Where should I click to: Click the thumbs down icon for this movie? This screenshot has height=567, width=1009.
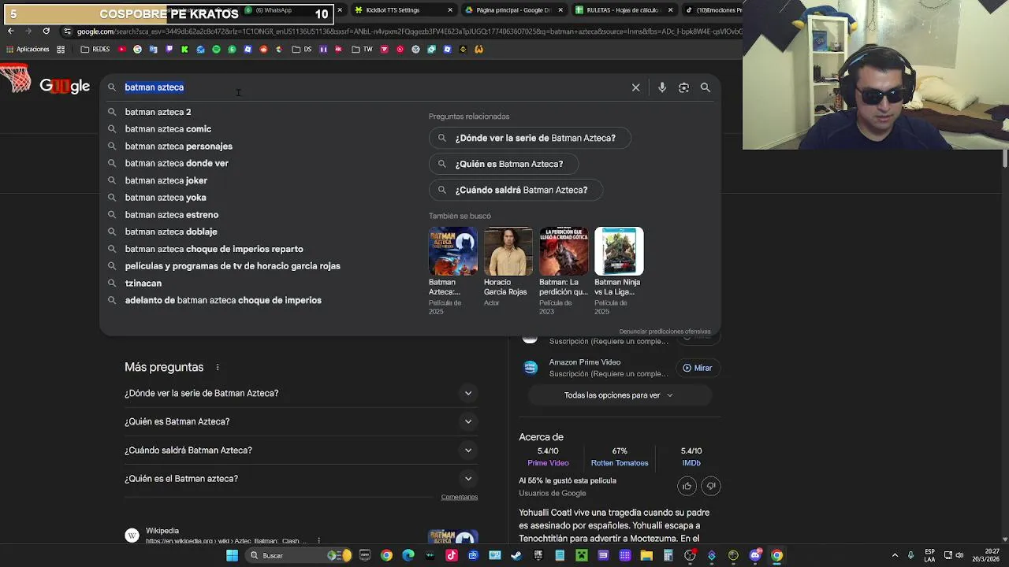pyautogui.click(x=711, y=486)
